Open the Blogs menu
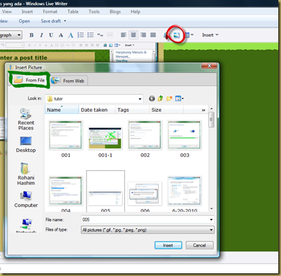 [115, 12]
